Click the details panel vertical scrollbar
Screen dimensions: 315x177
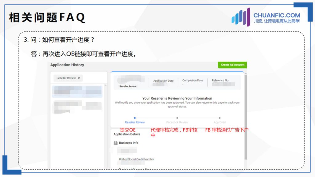tap(245, 116)
